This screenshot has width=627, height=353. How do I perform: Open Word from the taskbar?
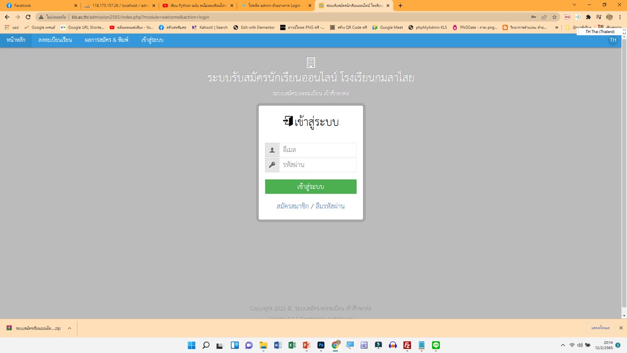tap(278, 345)
